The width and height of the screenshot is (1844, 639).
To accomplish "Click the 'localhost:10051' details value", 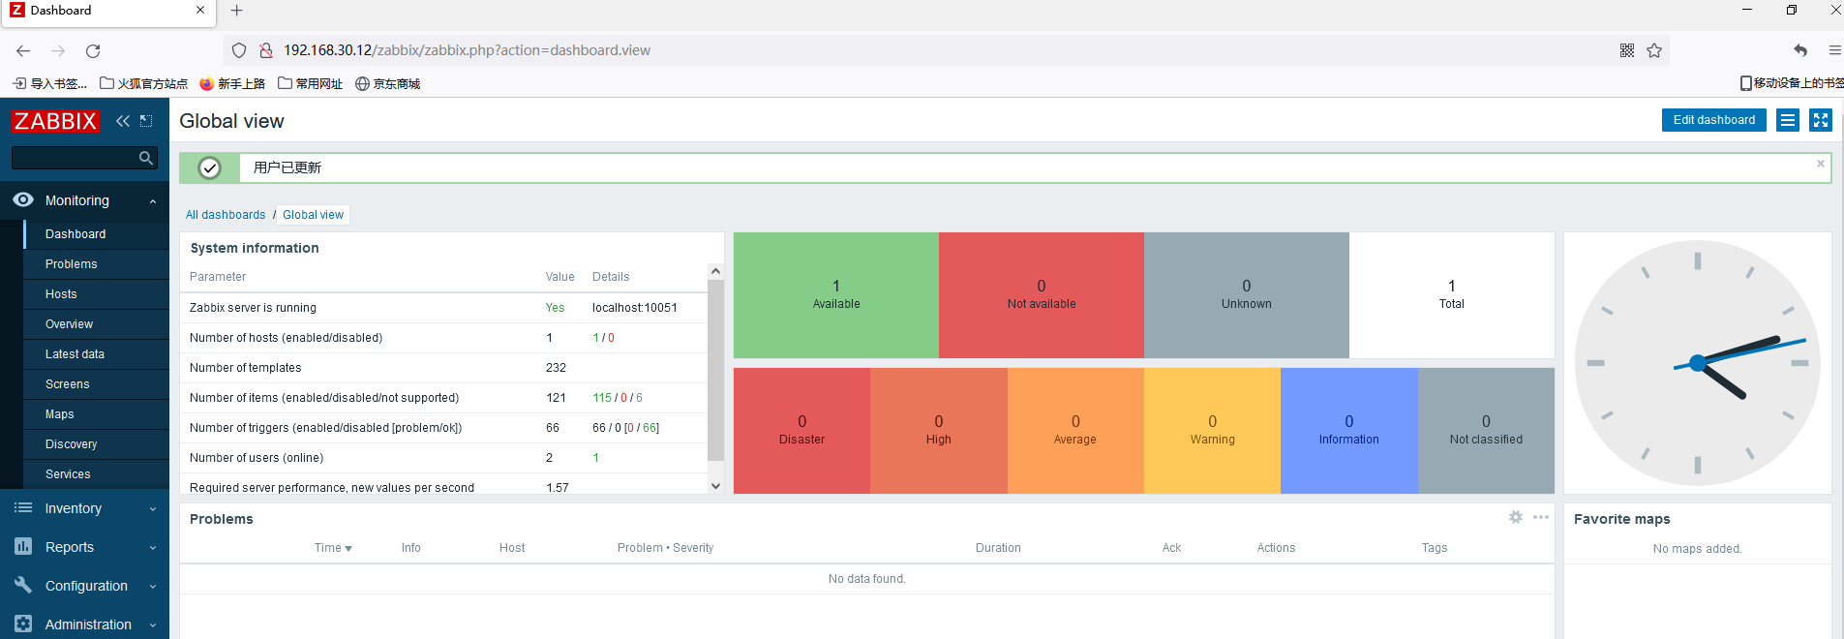I will pyautogui.click(x=635, y=308).
